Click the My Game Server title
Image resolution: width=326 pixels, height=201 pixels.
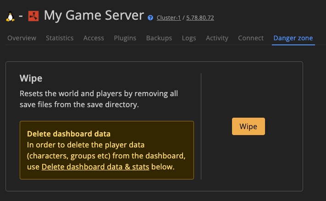click(94, 16)
